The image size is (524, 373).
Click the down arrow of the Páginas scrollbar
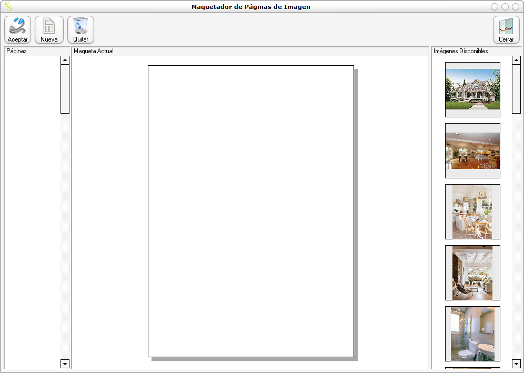tap(65, 364)
